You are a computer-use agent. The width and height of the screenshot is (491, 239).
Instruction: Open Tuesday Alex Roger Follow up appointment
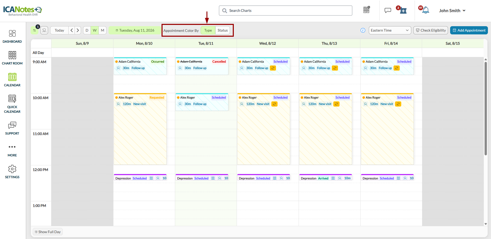[202, 102]
